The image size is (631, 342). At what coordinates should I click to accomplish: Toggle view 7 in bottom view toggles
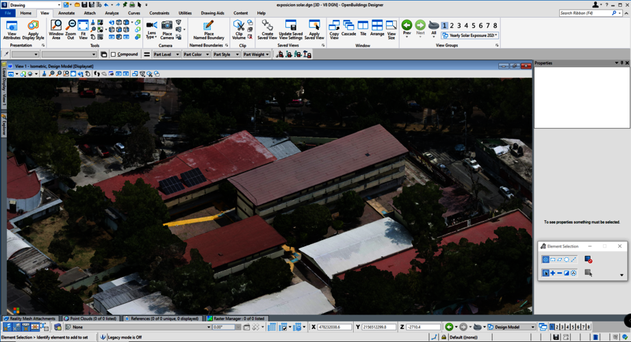tap(583, 327)
